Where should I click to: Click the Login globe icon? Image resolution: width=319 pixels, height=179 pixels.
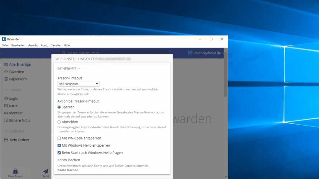[6, 99]
